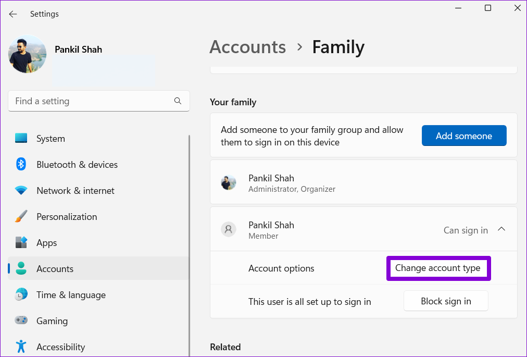Go back using the back arrow
527x357 pixels.
coord(13,14)
